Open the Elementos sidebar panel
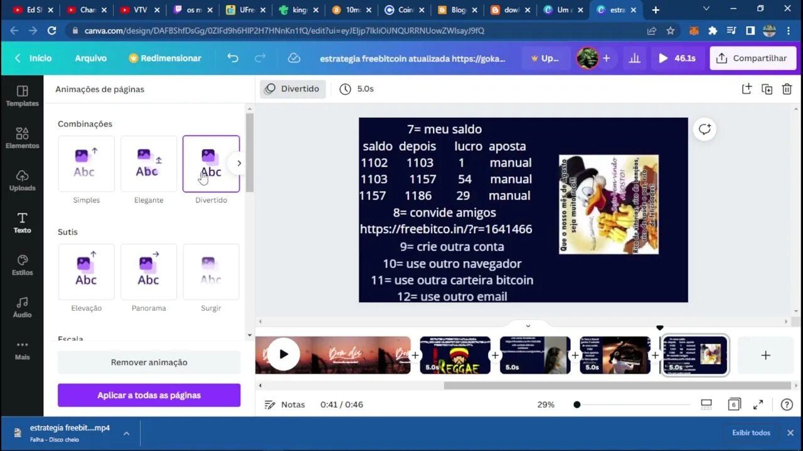Image resolution: width=803 pixels, height=451 pixels. click(22, 138)
